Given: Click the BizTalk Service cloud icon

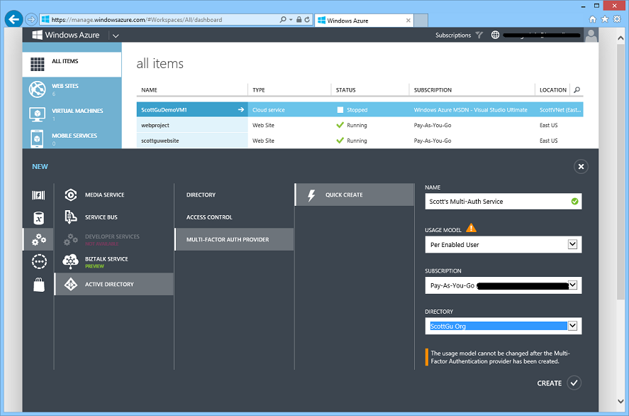Looking at the screenshot, I should click(71, 261).
